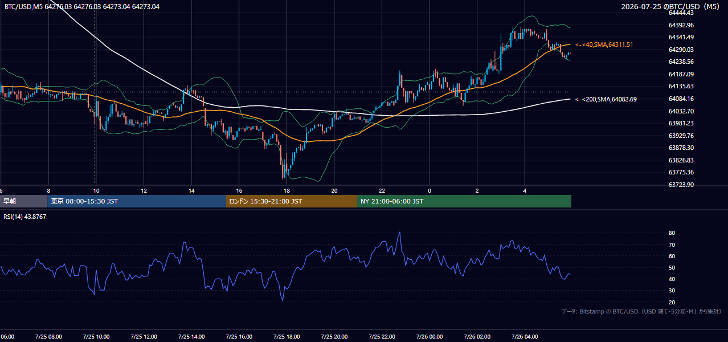Click price axis value 64032.70
The image size is (728, 342).
pyautogui.click(x=681, y=111)
